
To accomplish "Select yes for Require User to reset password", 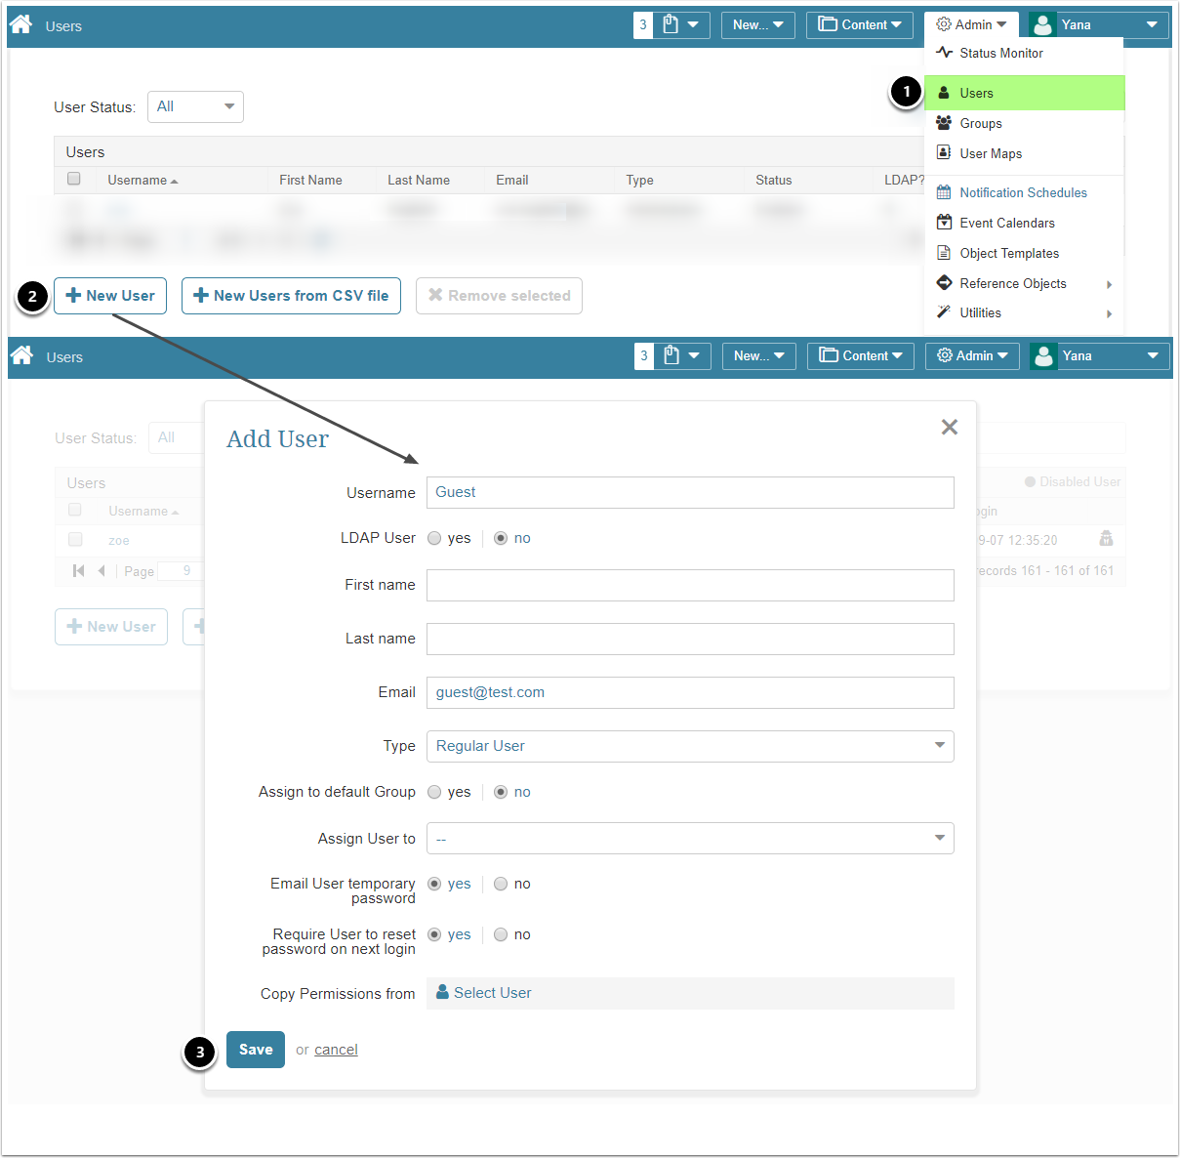I will tap(434, 934).
